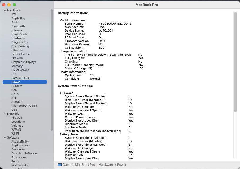This screenshot has height=169, width=240.
Task: Collapse the Network category
Action: click(5, 114)
